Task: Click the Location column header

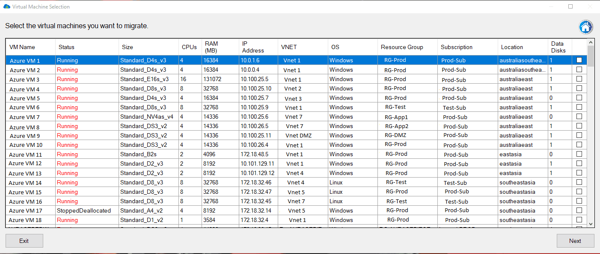Action: pyautogui.click(x=512, y=47)
